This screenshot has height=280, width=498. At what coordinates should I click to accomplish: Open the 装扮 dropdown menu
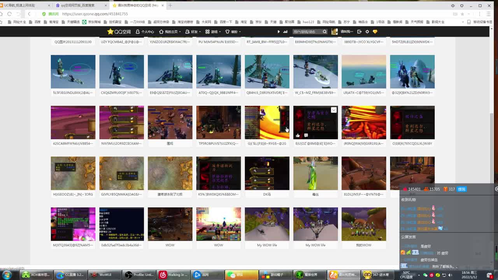pos(234,31)
